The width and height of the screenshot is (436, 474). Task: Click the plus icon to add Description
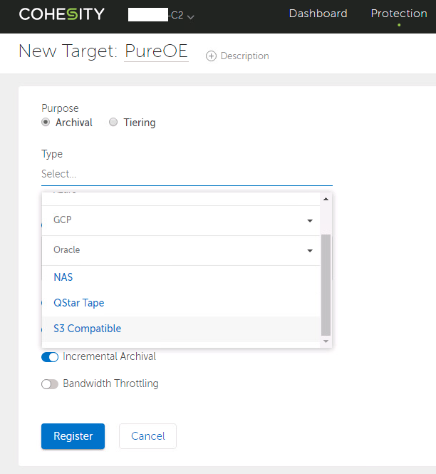[x=211, y=56]
